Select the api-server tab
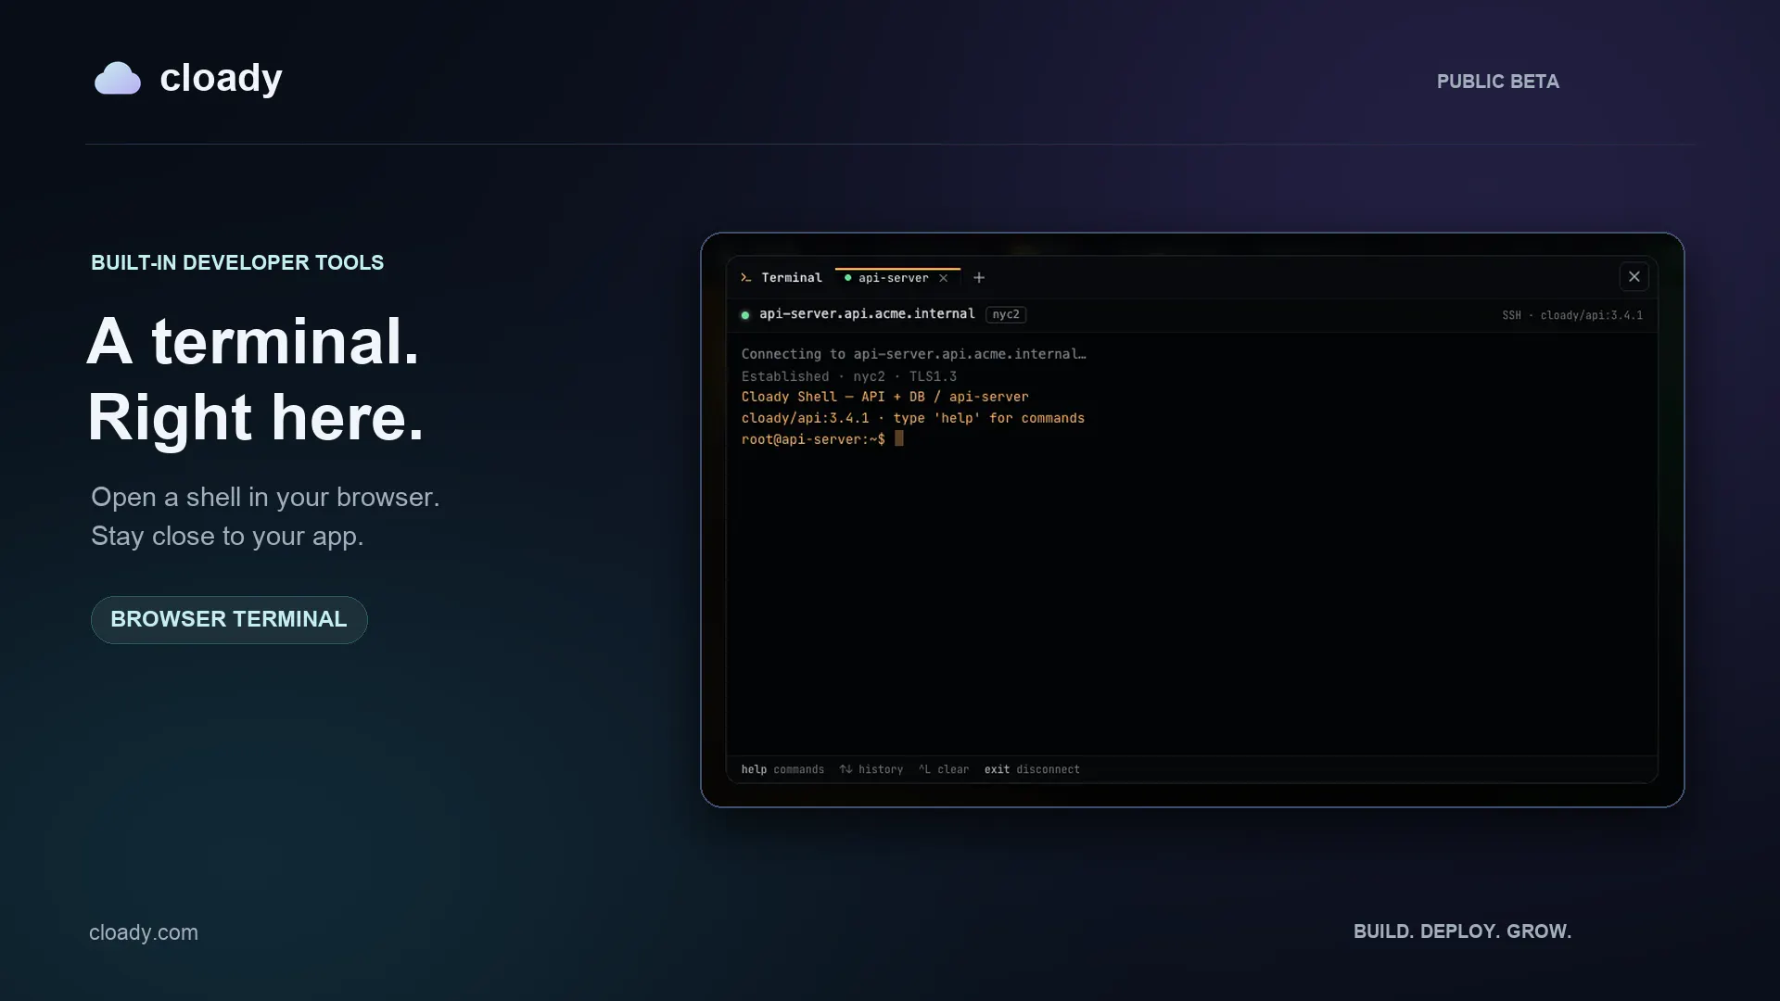Viewport: 1780px width, 1001px height. pyautogui.click(x=897, y=278)
